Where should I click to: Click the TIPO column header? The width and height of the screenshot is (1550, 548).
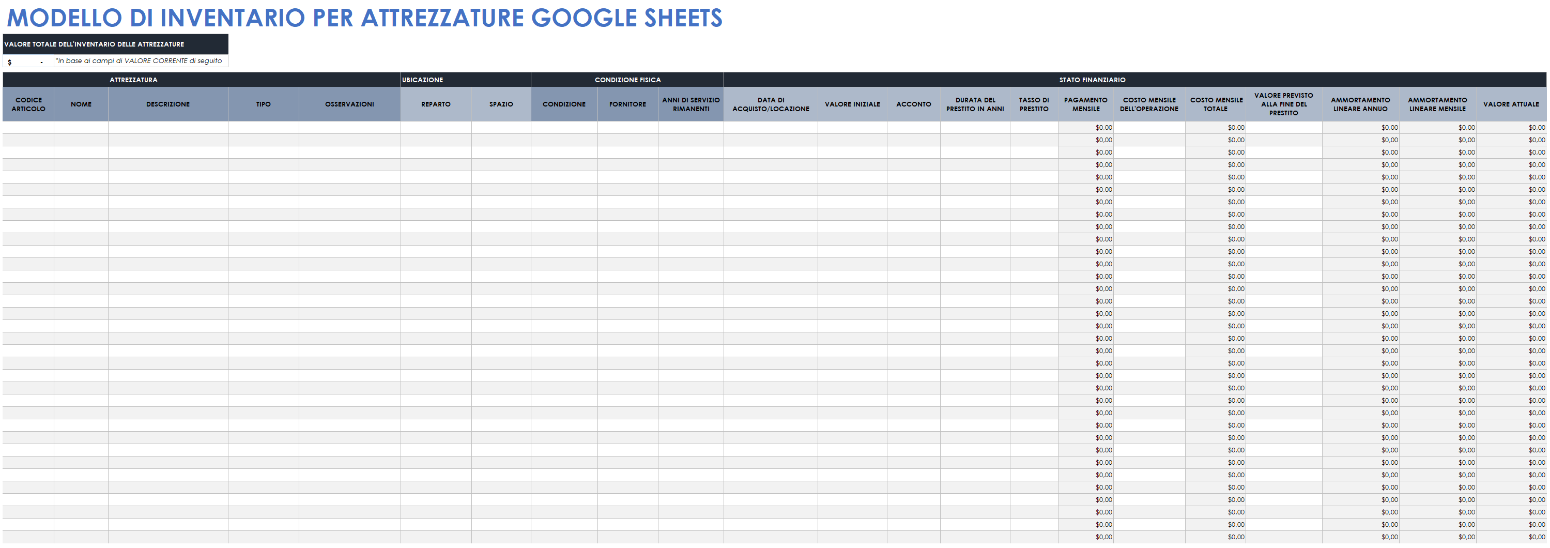point(263,104)
